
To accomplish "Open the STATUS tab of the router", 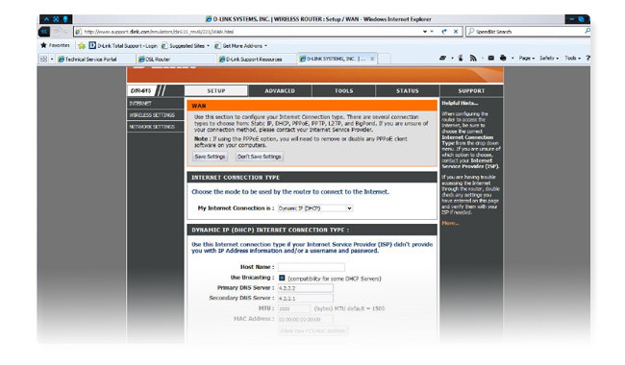I will [408, 90].
